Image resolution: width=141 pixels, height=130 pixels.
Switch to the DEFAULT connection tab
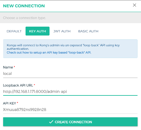[14, 31]
